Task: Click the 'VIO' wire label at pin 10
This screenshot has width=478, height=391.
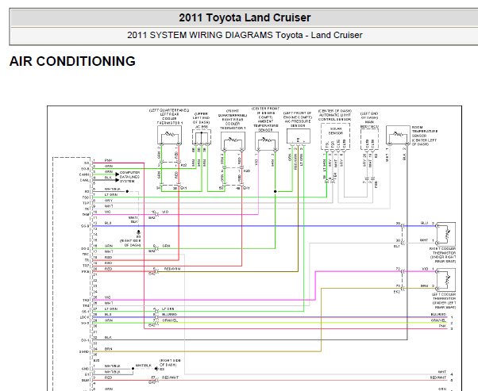Action: point(108,212)
